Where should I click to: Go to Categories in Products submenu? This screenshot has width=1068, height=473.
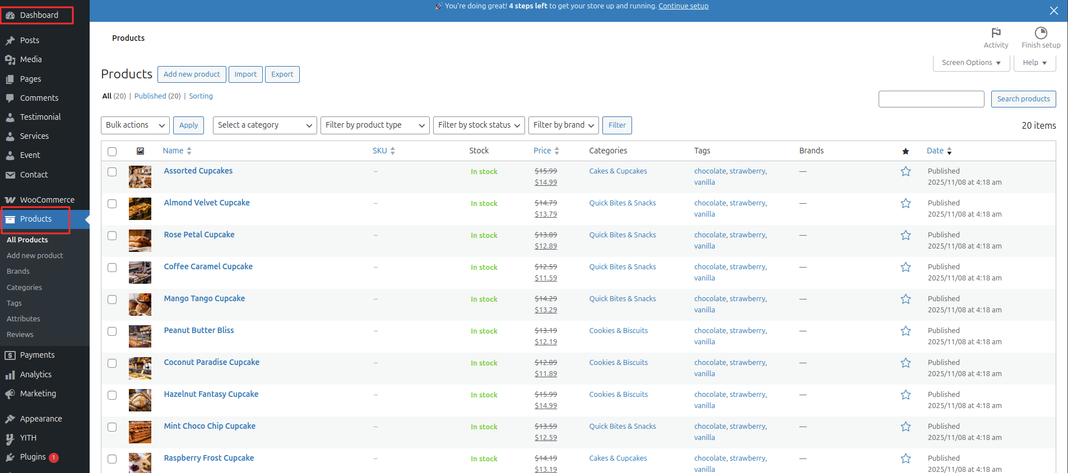point(24,287)
